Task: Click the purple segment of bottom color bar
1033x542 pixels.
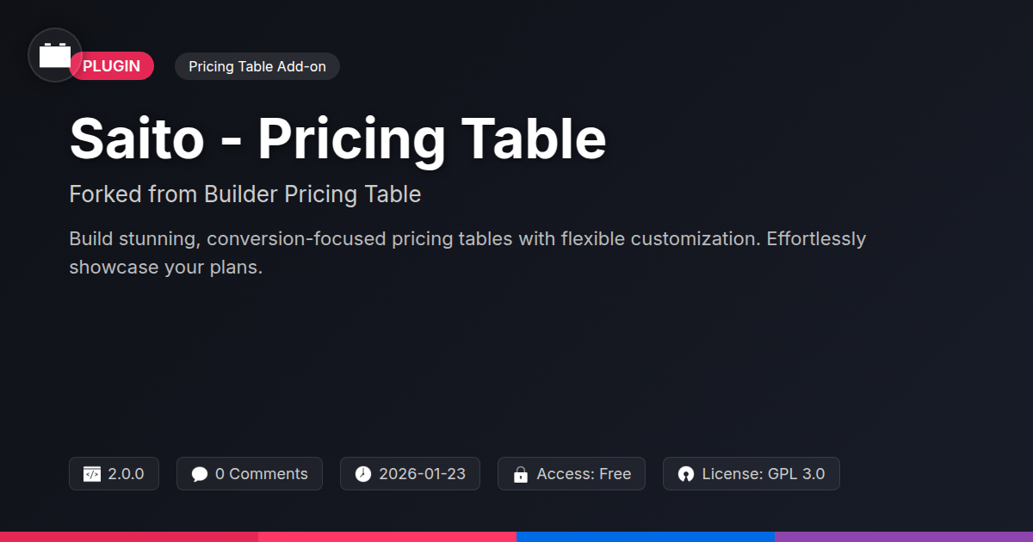Action: click(x=904, y=536)
